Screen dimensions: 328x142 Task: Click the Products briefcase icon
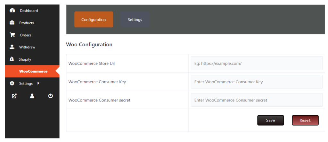(x=12, y=23)
